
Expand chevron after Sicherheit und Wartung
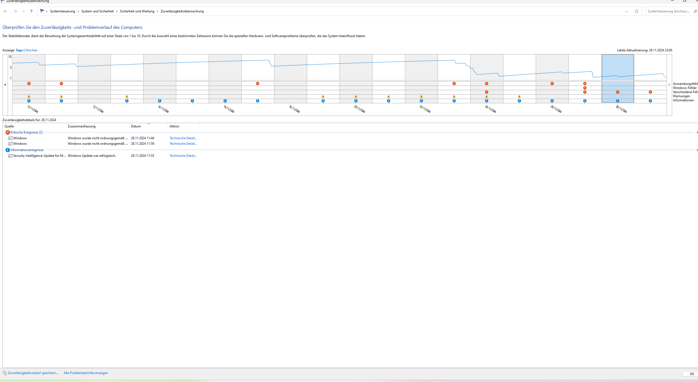(157, 11)
